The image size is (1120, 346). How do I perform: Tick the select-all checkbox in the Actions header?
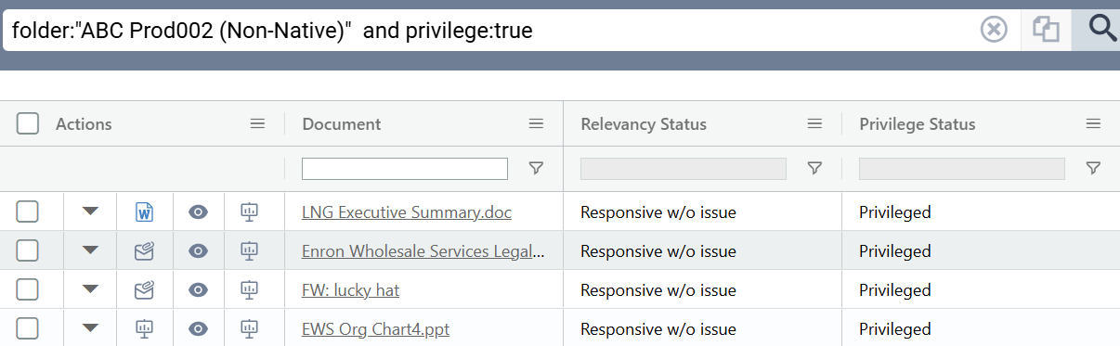coord(28,123)
